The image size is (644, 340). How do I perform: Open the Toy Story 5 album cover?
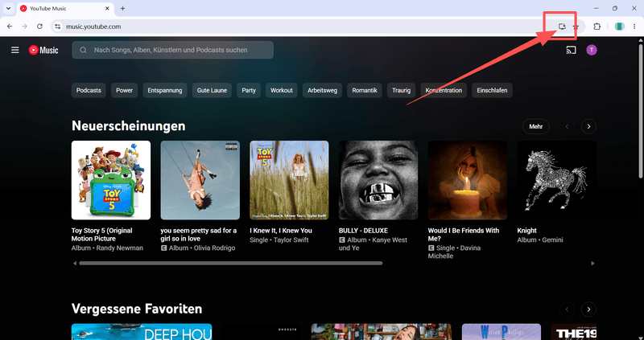click(111, 180)
